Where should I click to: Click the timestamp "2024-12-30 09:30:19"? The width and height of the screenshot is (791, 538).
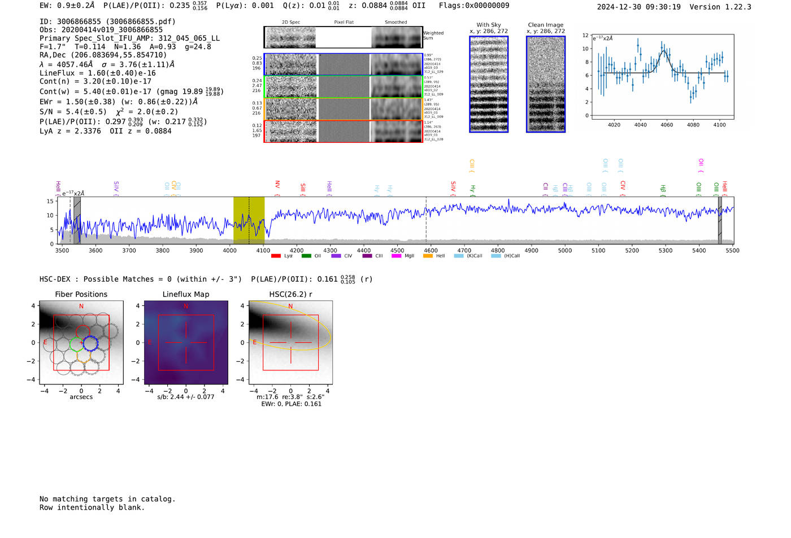(x=639, y=7)
